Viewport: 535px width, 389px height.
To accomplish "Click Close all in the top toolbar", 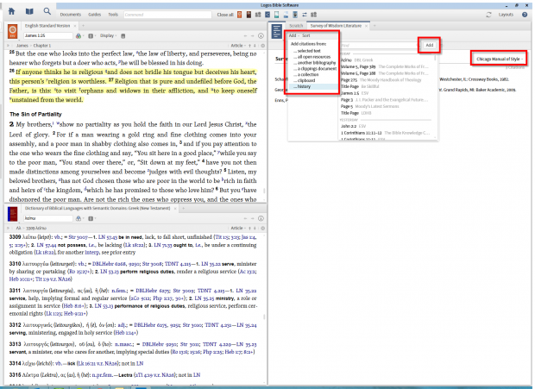I will pos(226,15).
